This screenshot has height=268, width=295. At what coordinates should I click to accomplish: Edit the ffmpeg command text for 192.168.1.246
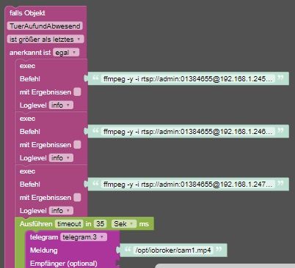pos(188,131)
